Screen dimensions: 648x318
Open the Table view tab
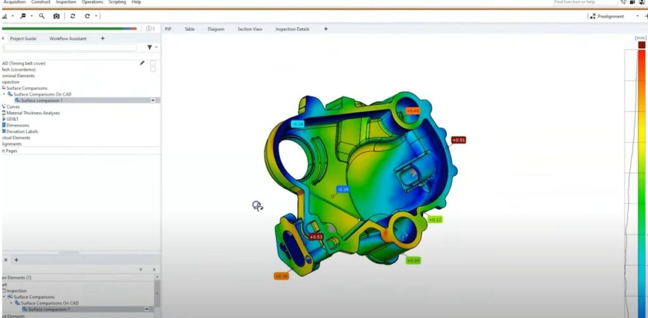pyautogui.click(x=190, y=29)
